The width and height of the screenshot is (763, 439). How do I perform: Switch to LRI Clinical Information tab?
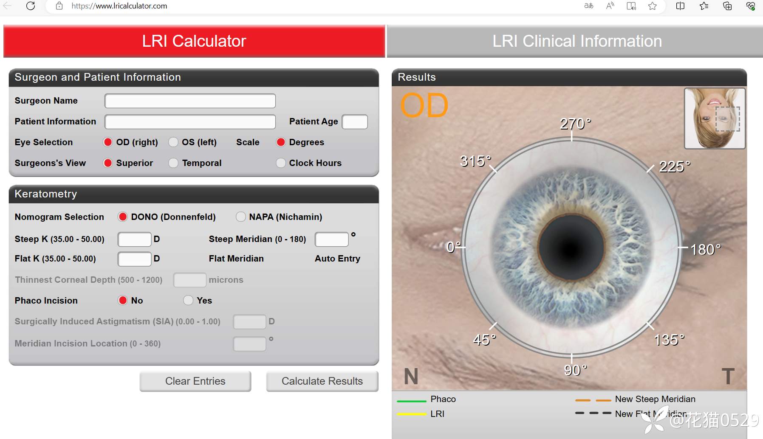pos(576,41)
